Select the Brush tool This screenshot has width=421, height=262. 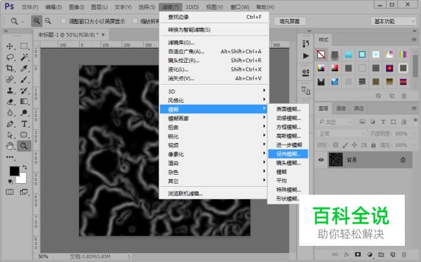(24, 80)
